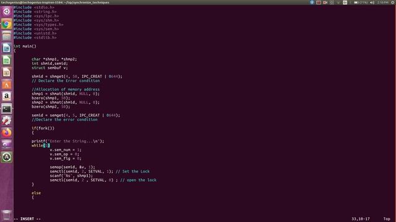Click the 'bzero(shmp2, 50);' line
Screen dimensions: 396x222
[51, 107]
